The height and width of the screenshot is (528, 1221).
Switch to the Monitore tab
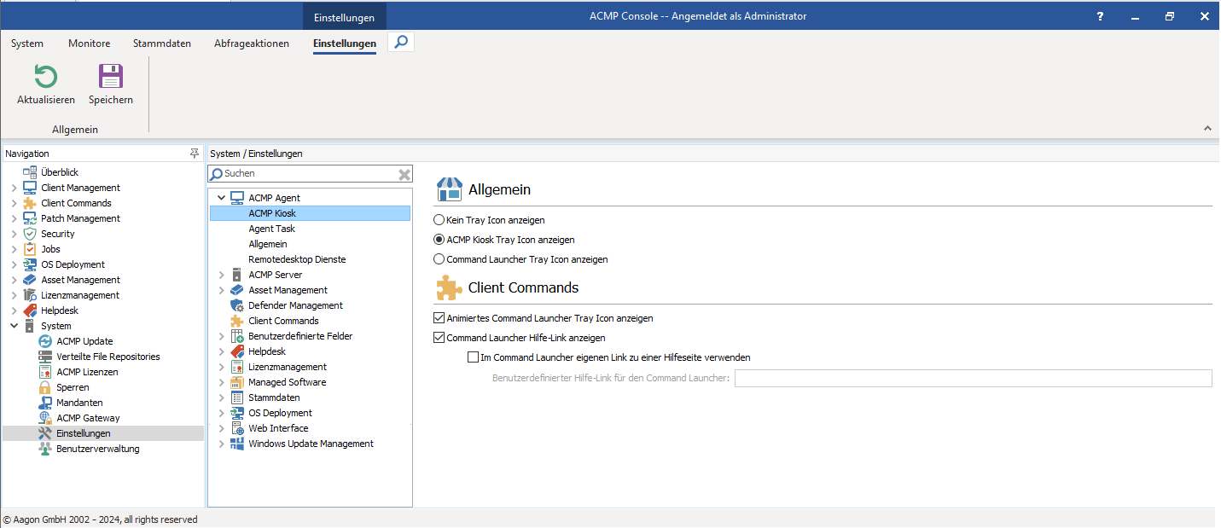(89, 43)
